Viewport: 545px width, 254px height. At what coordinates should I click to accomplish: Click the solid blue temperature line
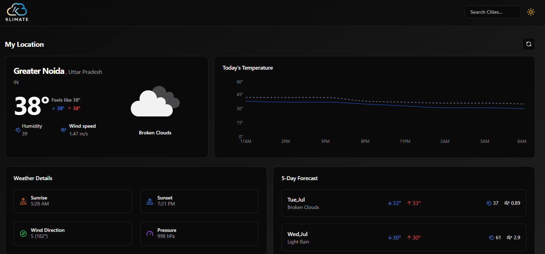point(386,105)
